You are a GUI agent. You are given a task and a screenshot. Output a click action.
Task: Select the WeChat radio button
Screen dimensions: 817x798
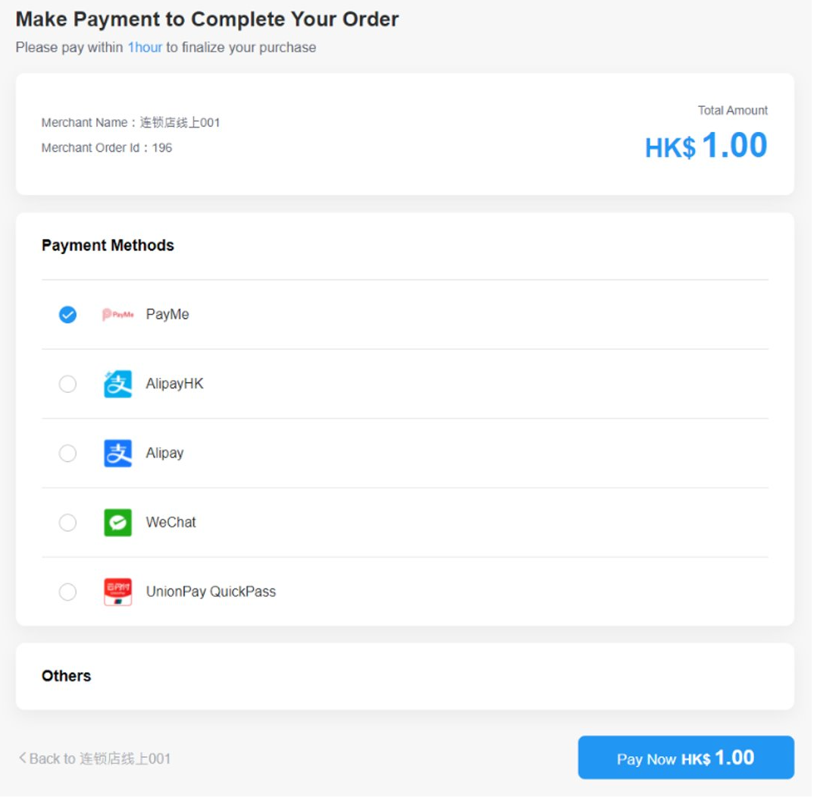pyautogui.click(x=67, y=523)
